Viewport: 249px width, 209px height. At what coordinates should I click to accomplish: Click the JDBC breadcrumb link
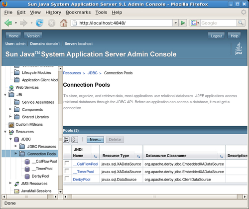pos(93,73)
